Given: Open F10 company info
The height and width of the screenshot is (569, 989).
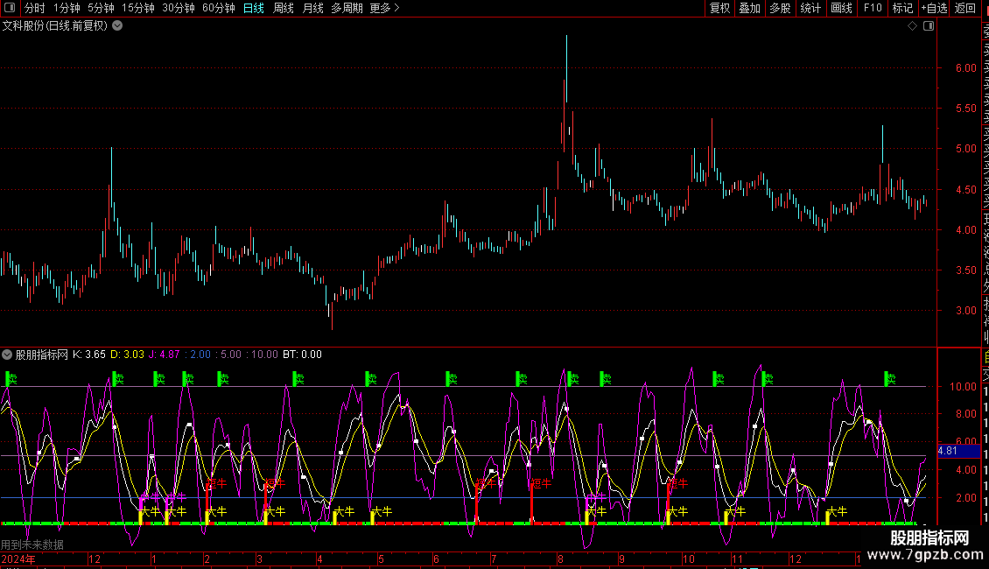Looking at the screenshot, I should [x=873, y=8].
